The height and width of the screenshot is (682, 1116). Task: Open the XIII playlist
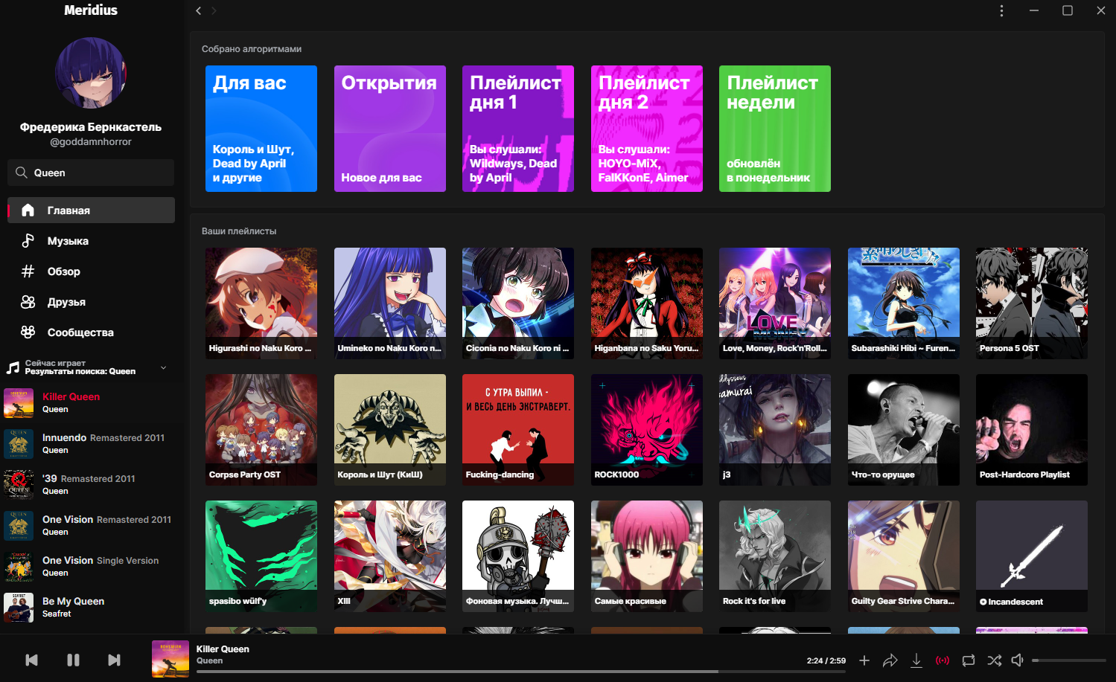(390, 556)
